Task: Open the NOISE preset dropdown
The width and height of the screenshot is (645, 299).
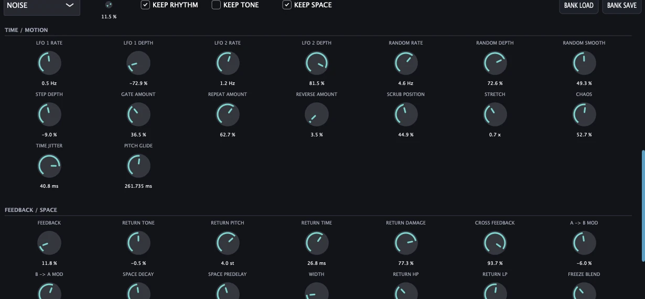Action: [x=41, y=5]
